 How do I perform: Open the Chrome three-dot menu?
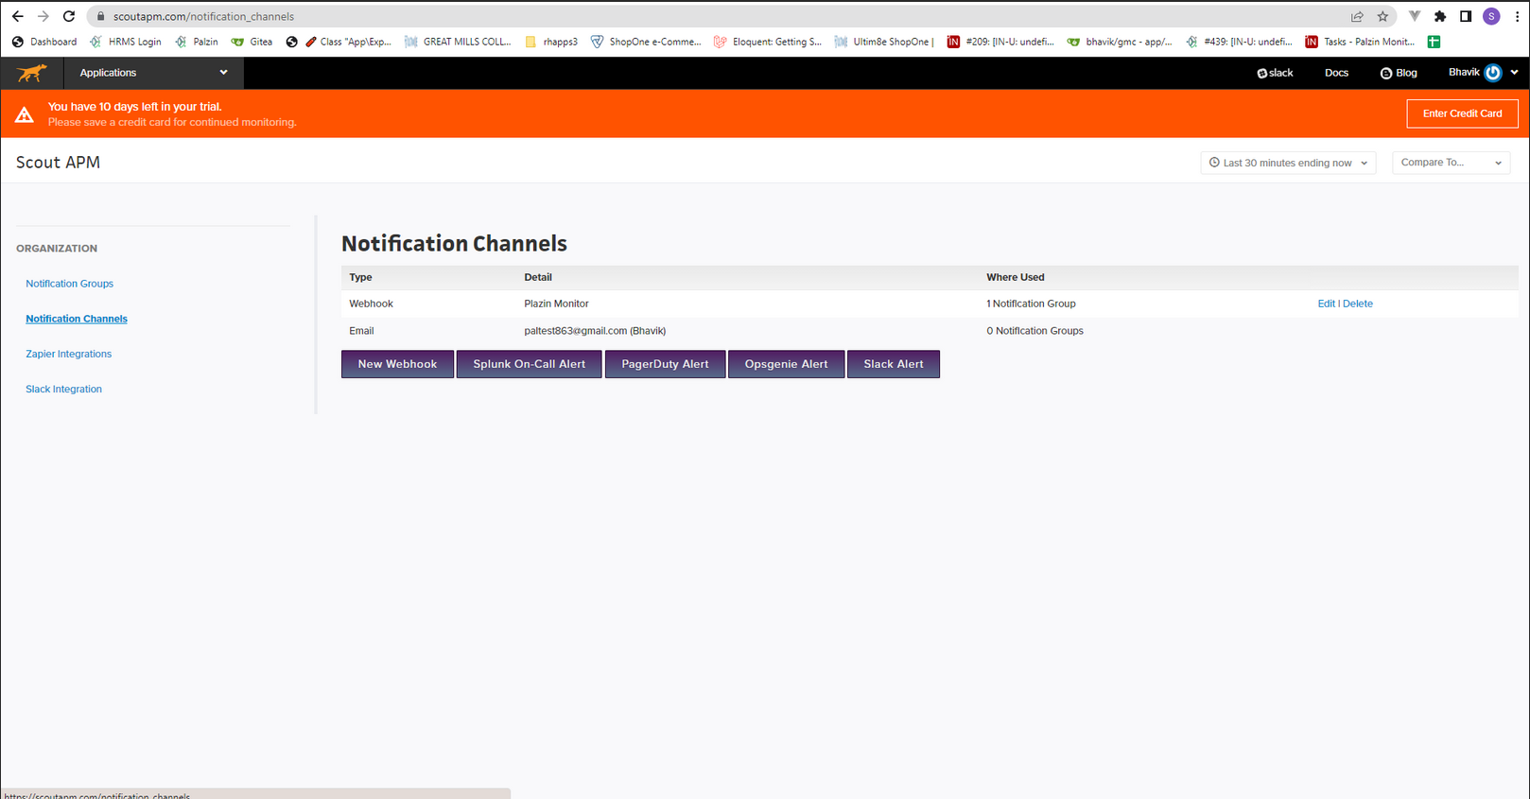pos(1517,16)
